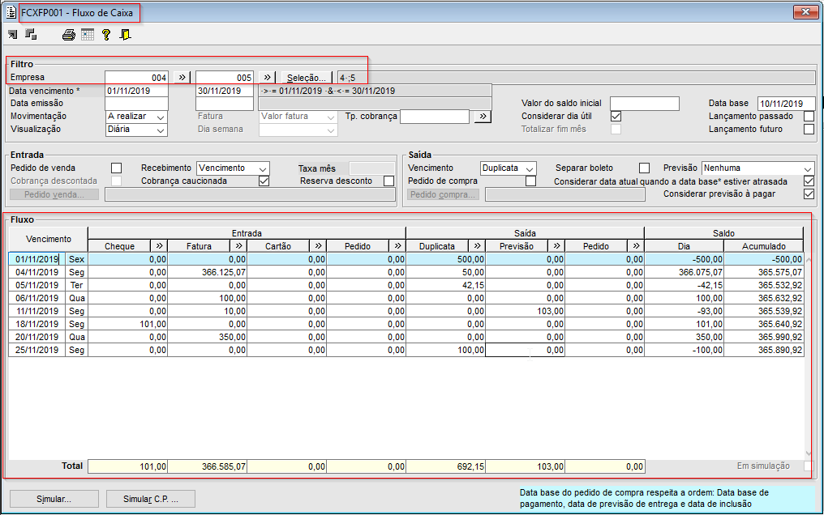The height and width of the screenshot is (515, 824).
Task: Open the calendar grid toolbar icon
Action: click(88, 35)
